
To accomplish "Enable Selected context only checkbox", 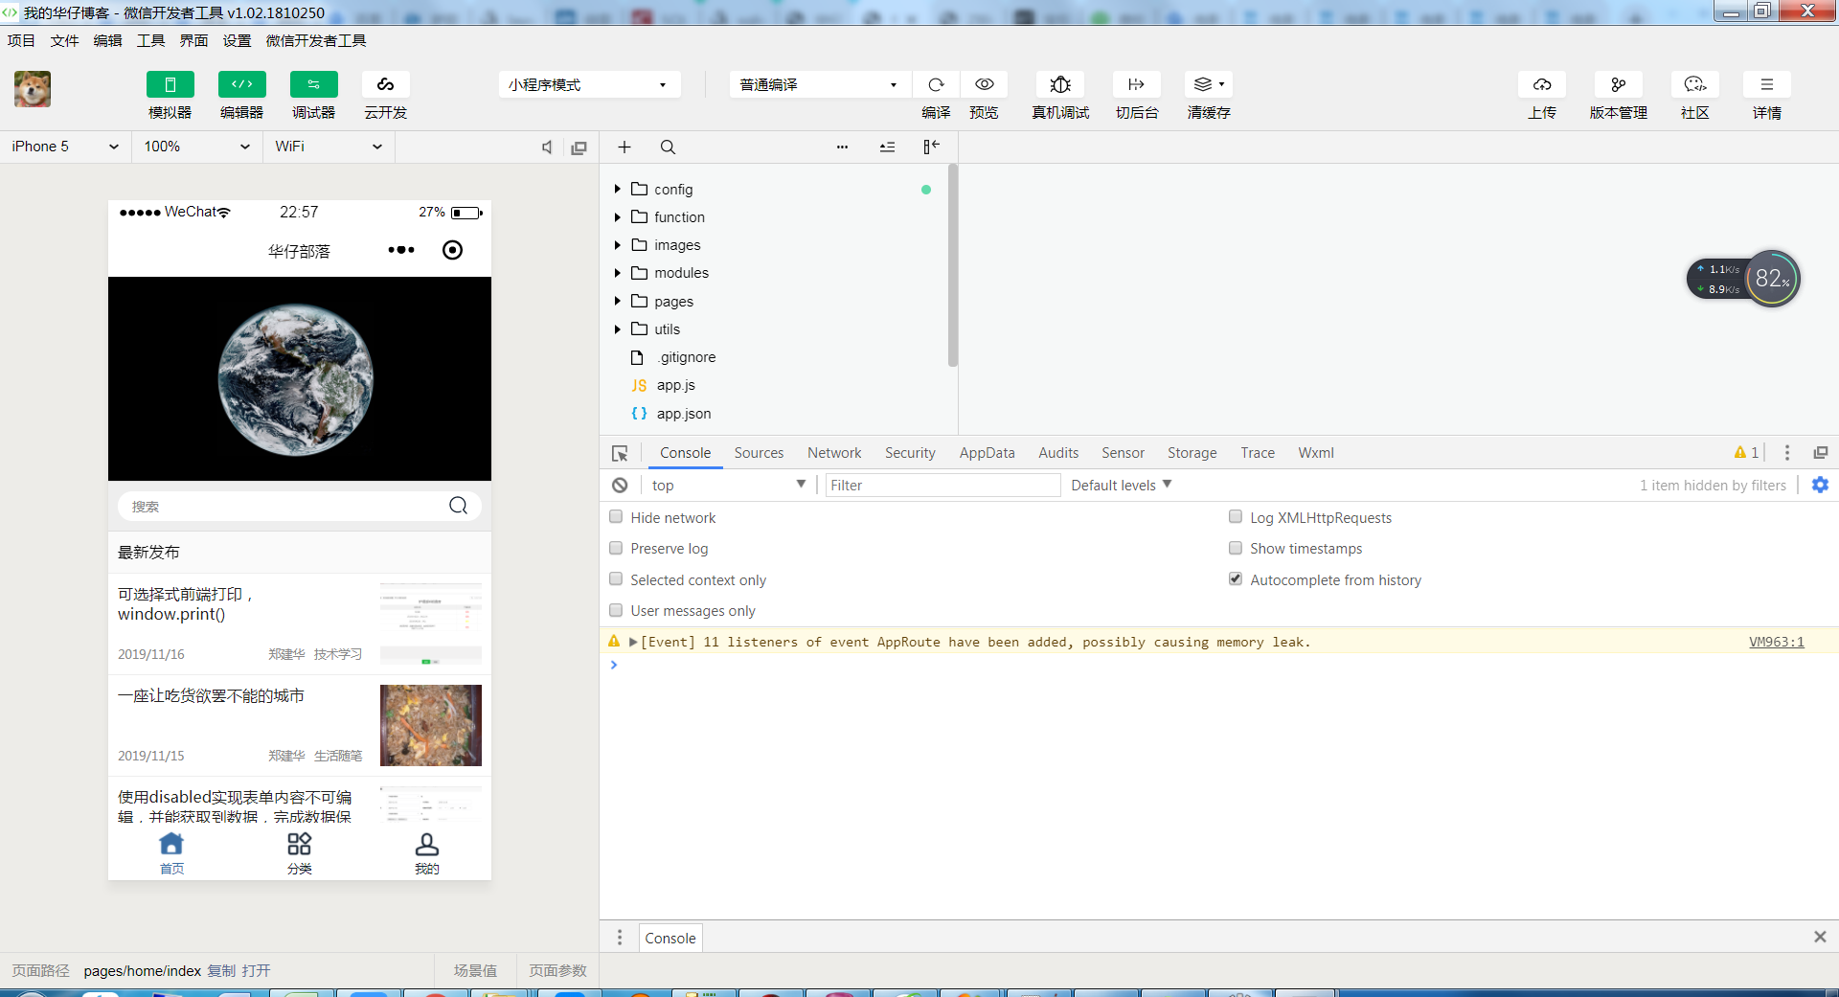I will pyautogui.click(x=616, y=579).
